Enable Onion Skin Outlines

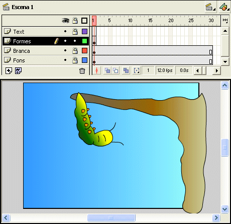click(115, 70)
